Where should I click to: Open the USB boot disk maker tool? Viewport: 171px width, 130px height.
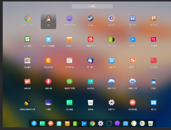(x=27, y=102)
